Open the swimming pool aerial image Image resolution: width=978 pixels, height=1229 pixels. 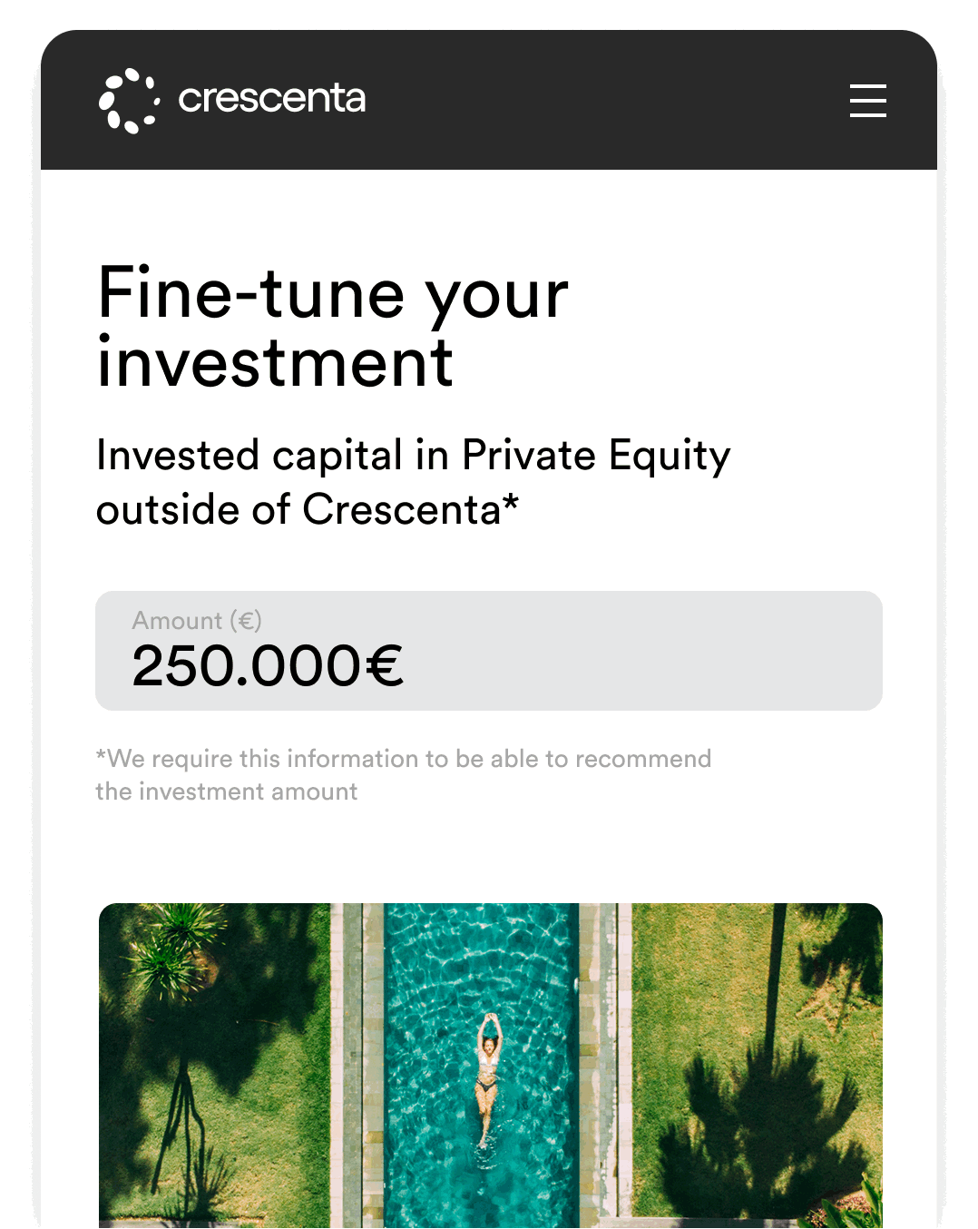click(491, 1066)
